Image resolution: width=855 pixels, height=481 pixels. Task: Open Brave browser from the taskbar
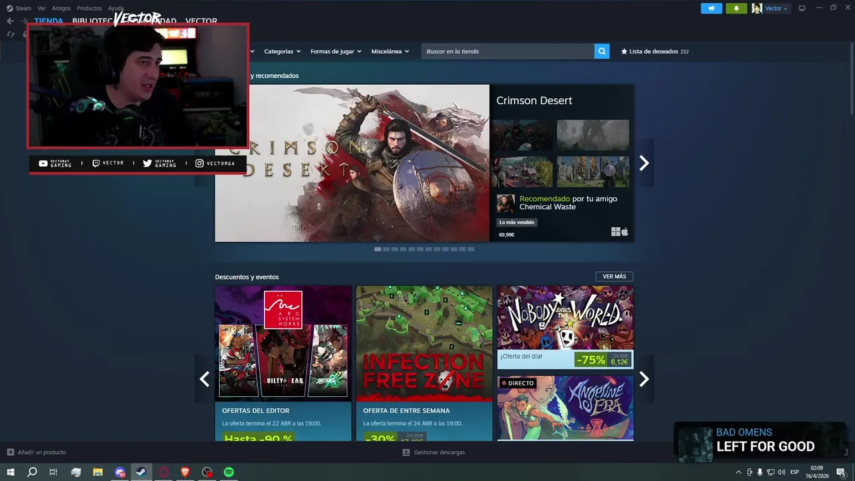[185, 472]
